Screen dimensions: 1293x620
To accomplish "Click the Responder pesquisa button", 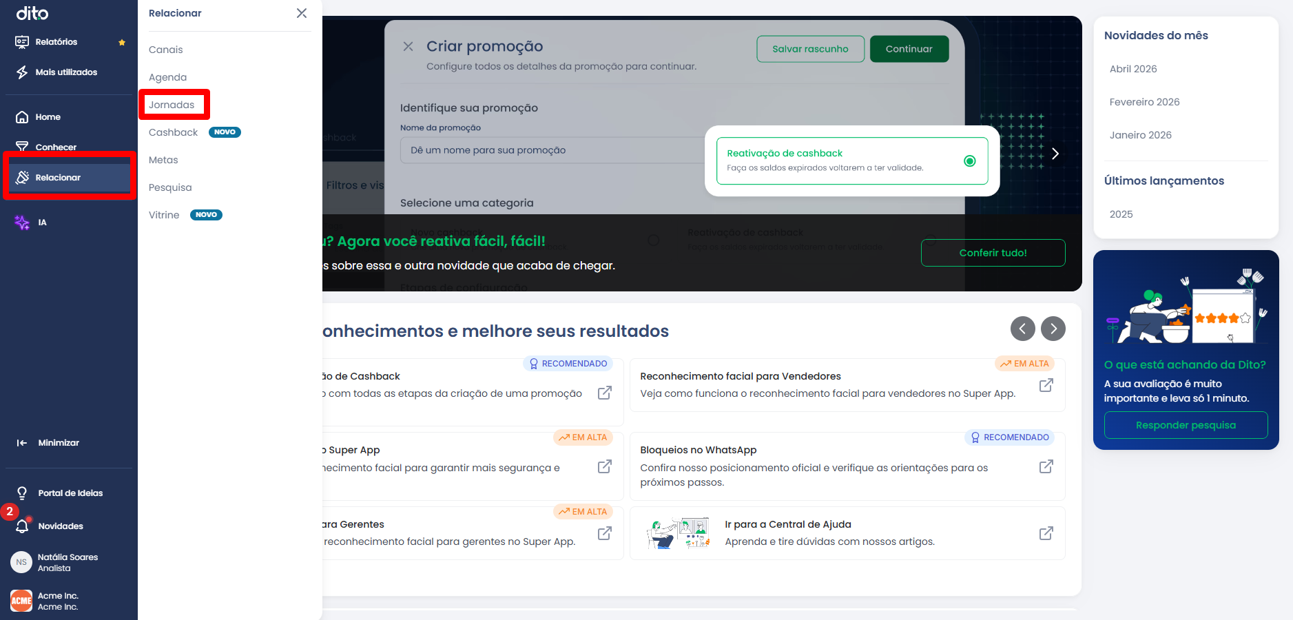I will 1186,425.
